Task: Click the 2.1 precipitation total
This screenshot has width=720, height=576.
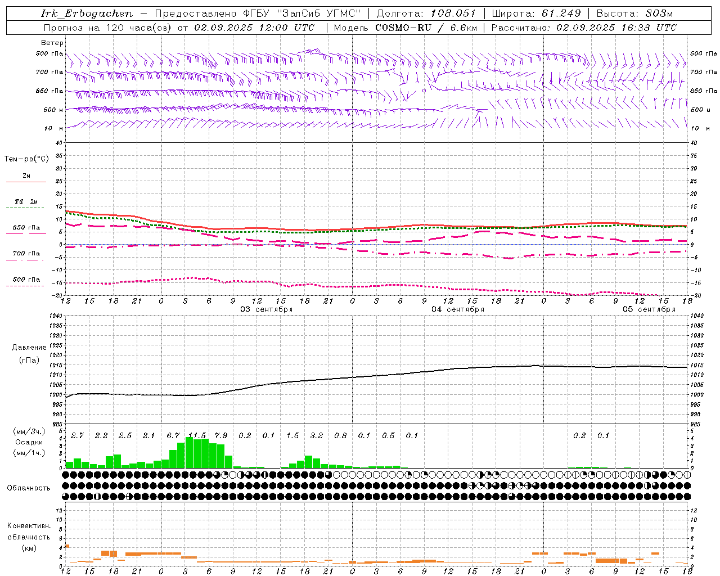Action: [149, 436]
